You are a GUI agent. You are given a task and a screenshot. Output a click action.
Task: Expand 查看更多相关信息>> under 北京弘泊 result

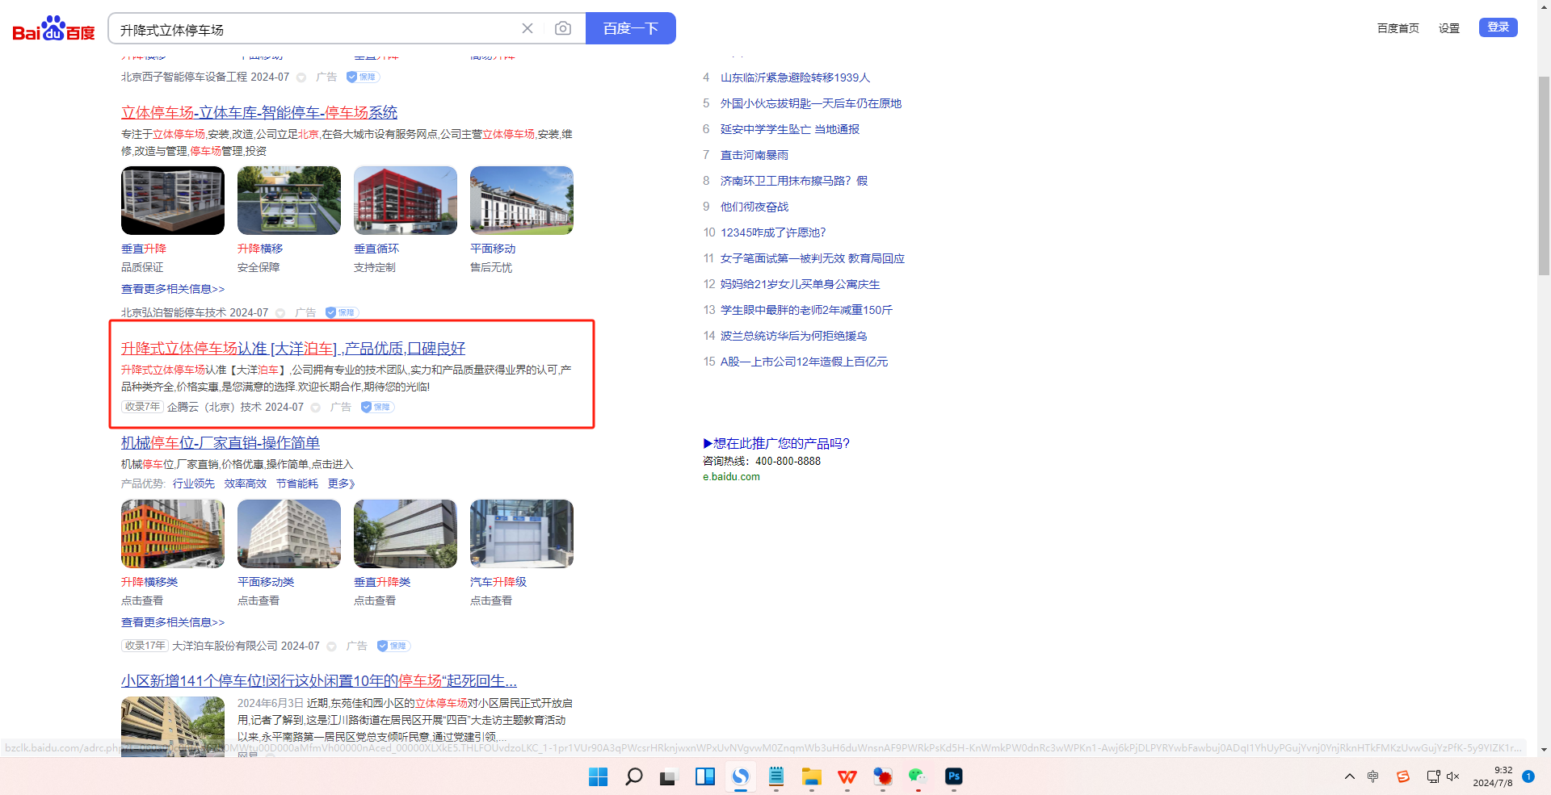[x=173, y=289]
